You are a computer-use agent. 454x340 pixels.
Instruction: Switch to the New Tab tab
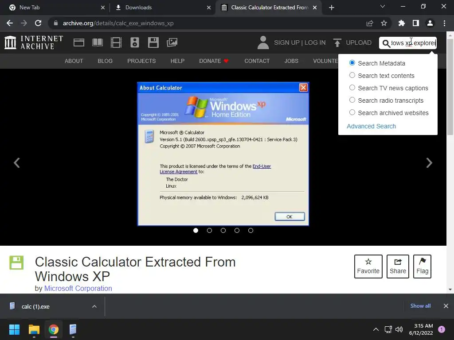click(54, 8)
